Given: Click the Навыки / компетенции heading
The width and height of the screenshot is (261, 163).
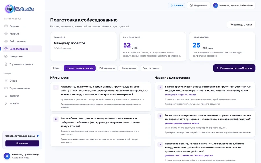Looking at the screenshot, I should tap(172, 78).
